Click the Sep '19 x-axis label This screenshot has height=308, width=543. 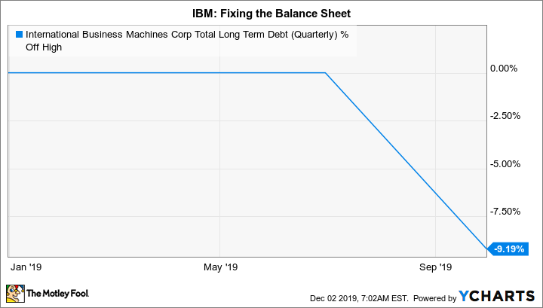435,267
